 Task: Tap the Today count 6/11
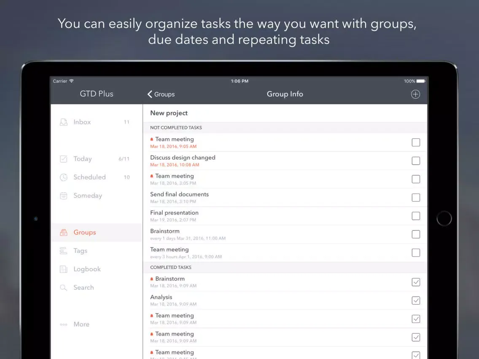coord(124,159)
